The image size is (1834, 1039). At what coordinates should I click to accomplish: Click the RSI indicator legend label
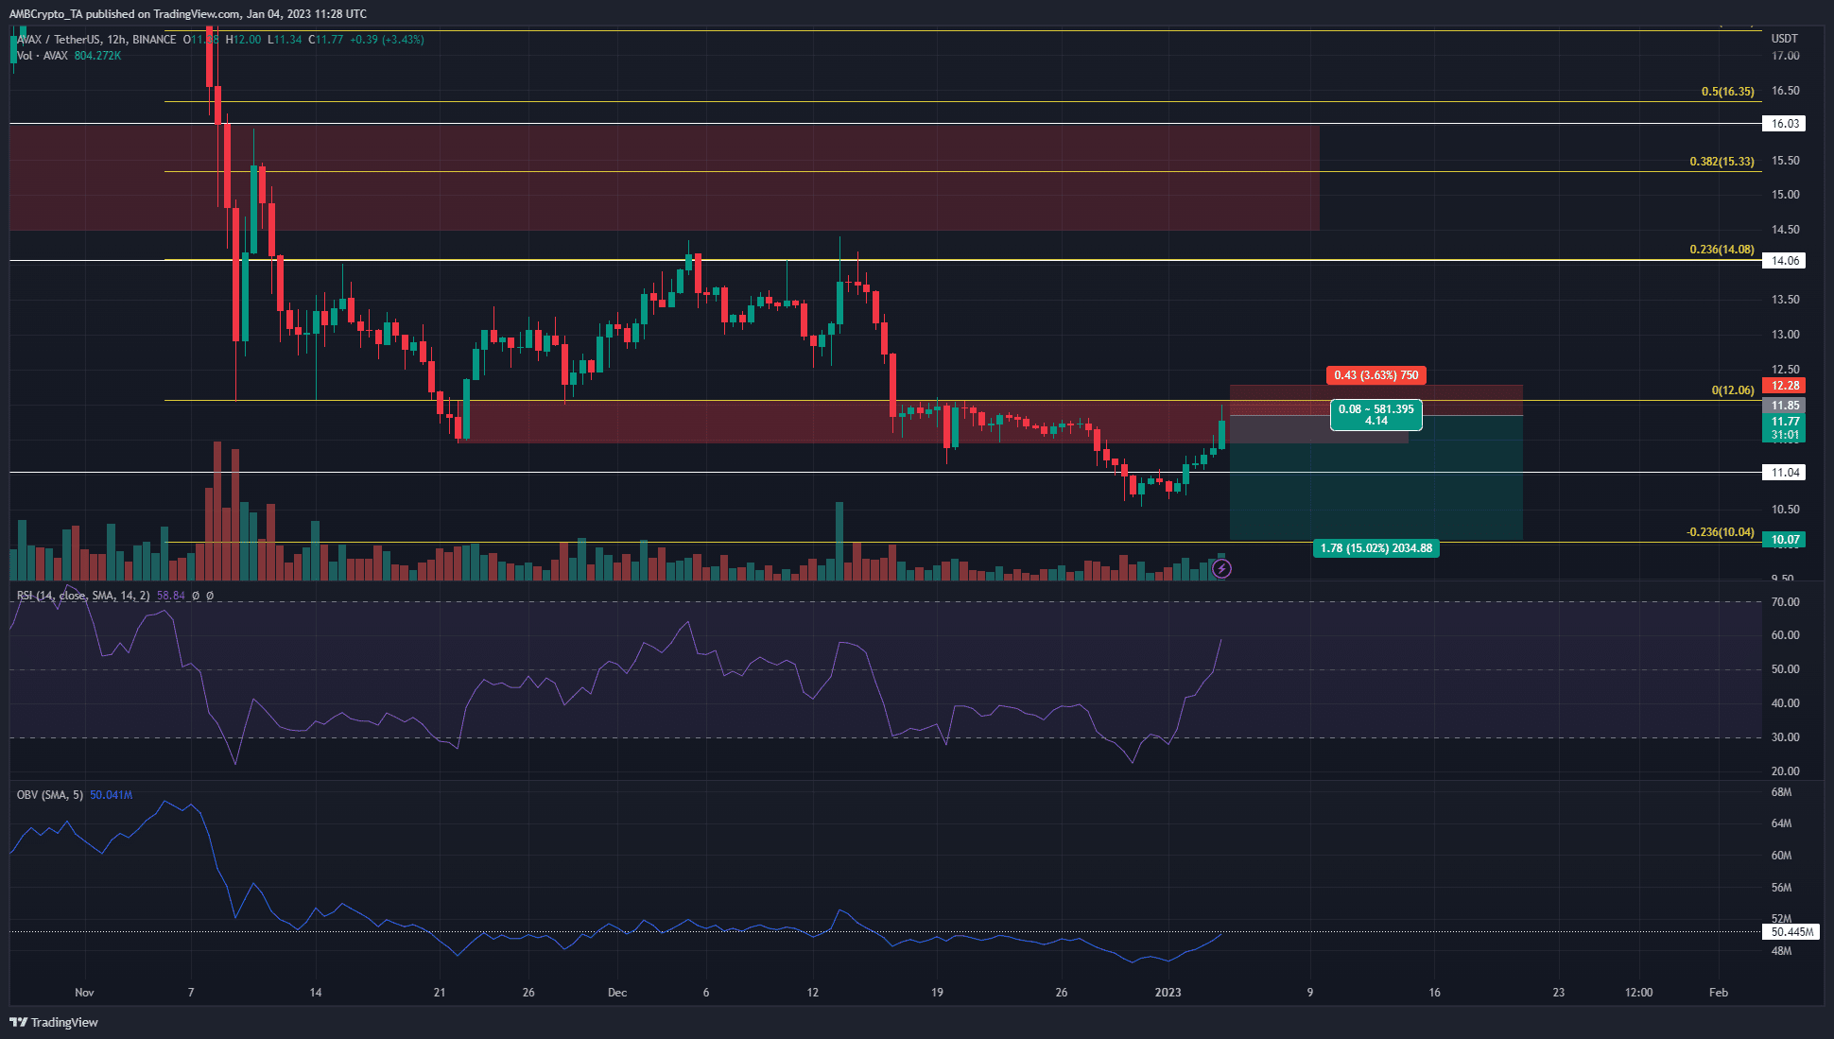(x=83, y=596)
